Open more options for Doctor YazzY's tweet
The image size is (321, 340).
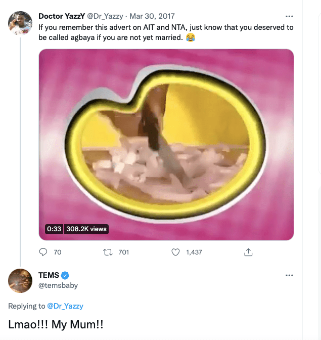click(289, 16)
